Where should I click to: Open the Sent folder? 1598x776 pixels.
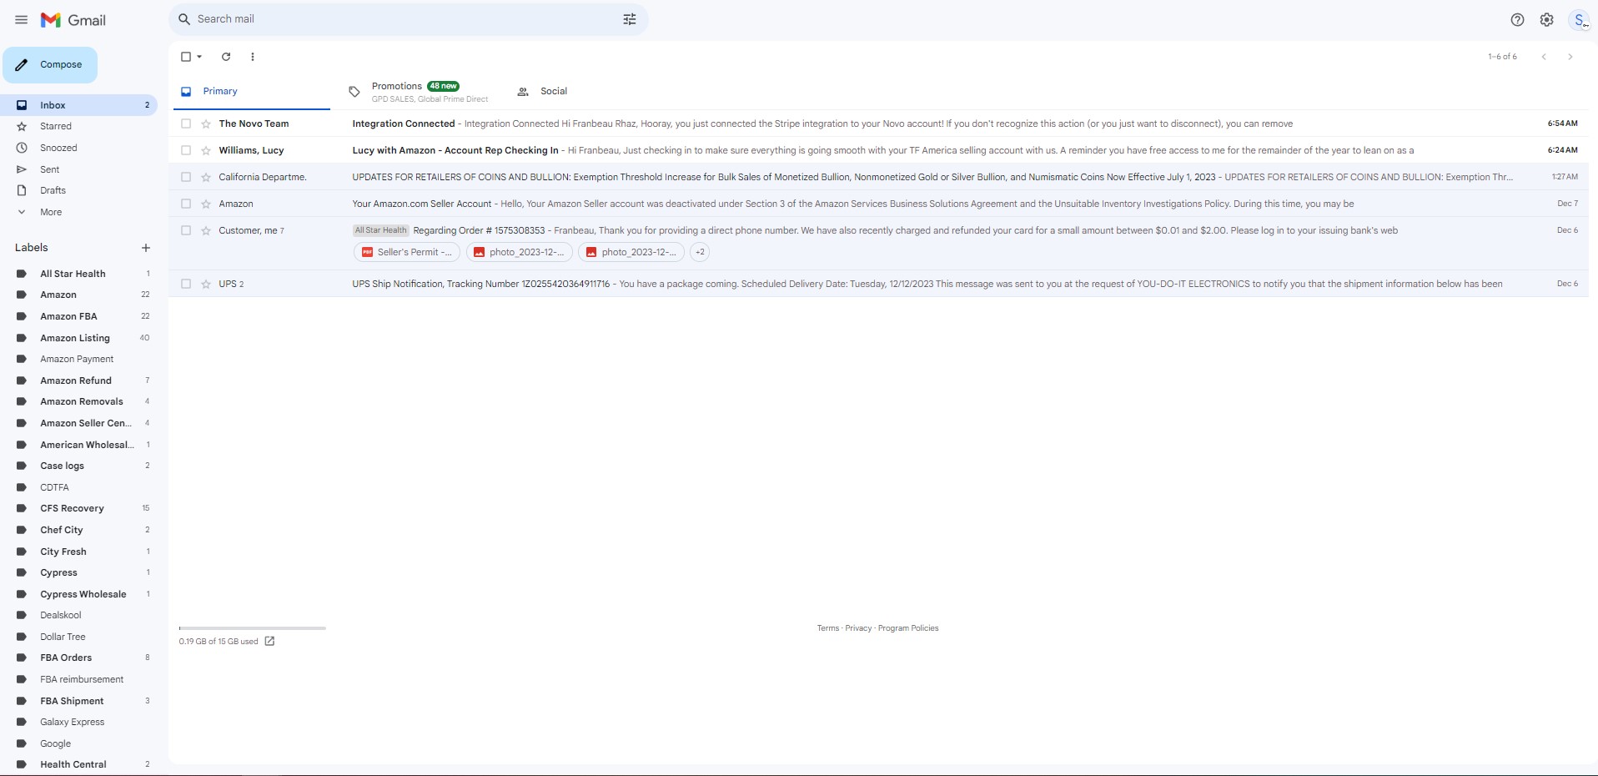pyautogui.click(x=78, y=169)
